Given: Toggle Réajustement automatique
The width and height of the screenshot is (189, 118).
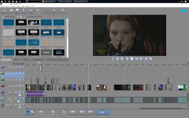Looking at the screenshot, I should coord(102,113).
